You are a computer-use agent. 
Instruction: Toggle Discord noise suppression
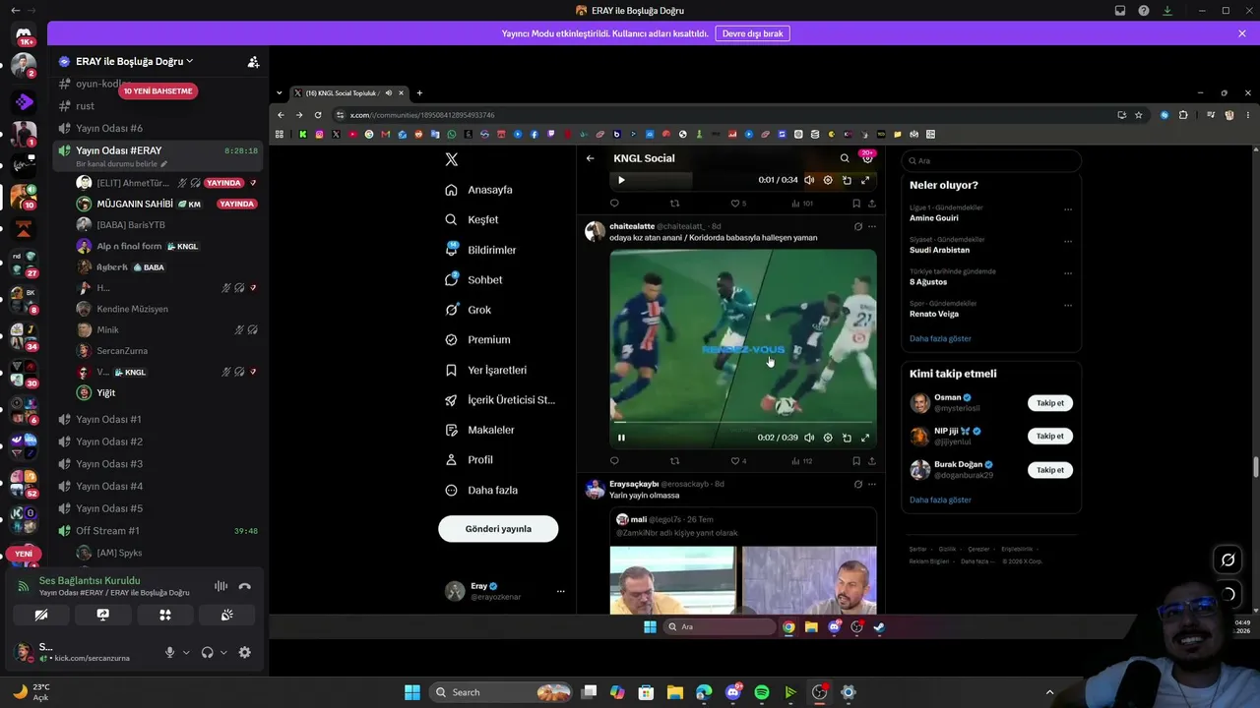pos(221,586)
